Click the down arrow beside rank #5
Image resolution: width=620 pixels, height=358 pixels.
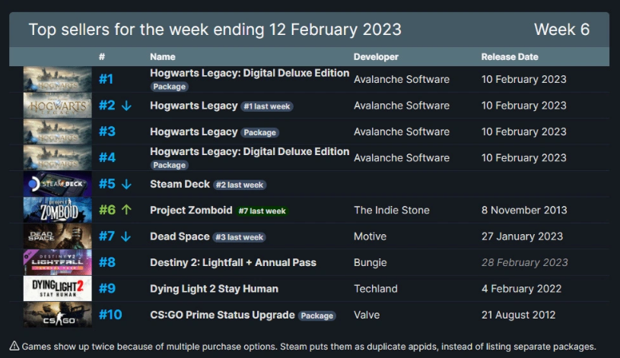pyautogui.click(x=126, y=184)
